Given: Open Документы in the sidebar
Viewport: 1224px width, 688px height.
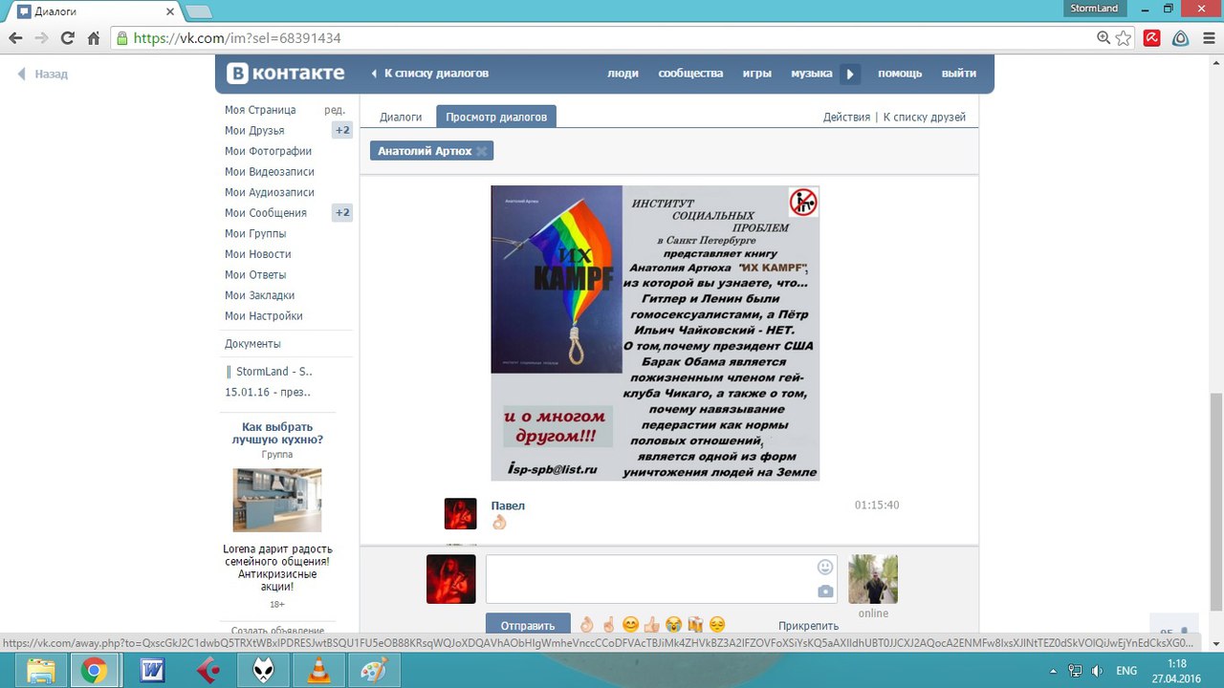Looking at the screenshot, I should click(252, 344).
